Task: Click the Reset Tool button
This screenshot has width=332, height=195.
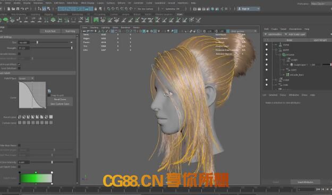Action: pos(50,31)
